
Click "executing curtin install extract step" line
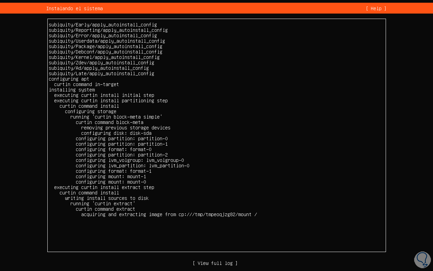(104, 187)
